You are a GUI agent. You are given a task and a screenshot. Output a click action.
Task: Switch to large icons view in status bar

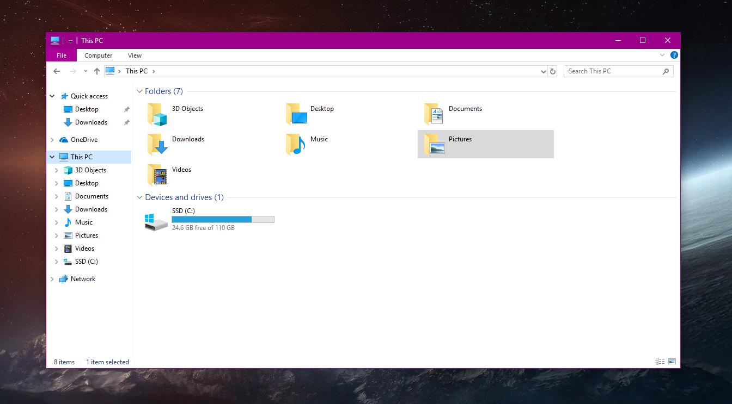[672, 362]
